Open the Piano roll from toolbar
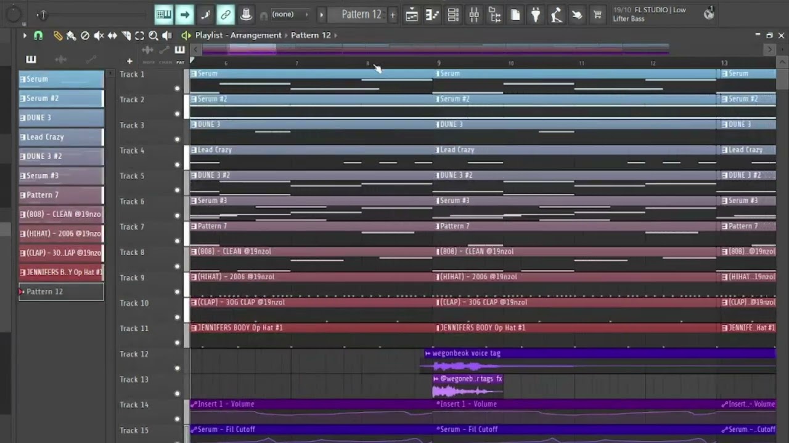 [432, 15]
